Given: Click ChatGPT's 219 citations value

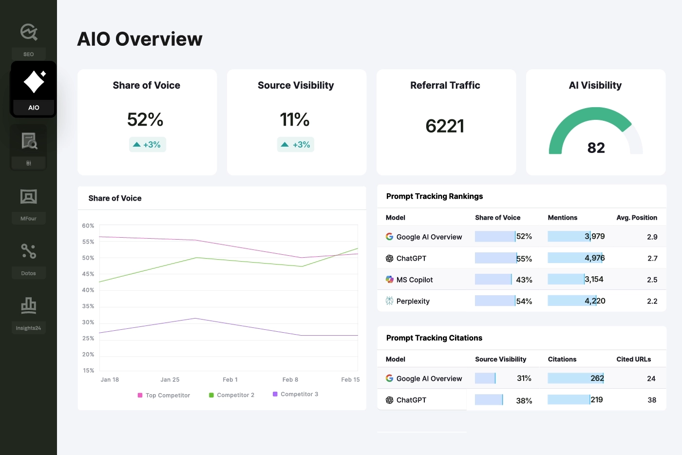Looking at the screenshot, I should 597,399.
